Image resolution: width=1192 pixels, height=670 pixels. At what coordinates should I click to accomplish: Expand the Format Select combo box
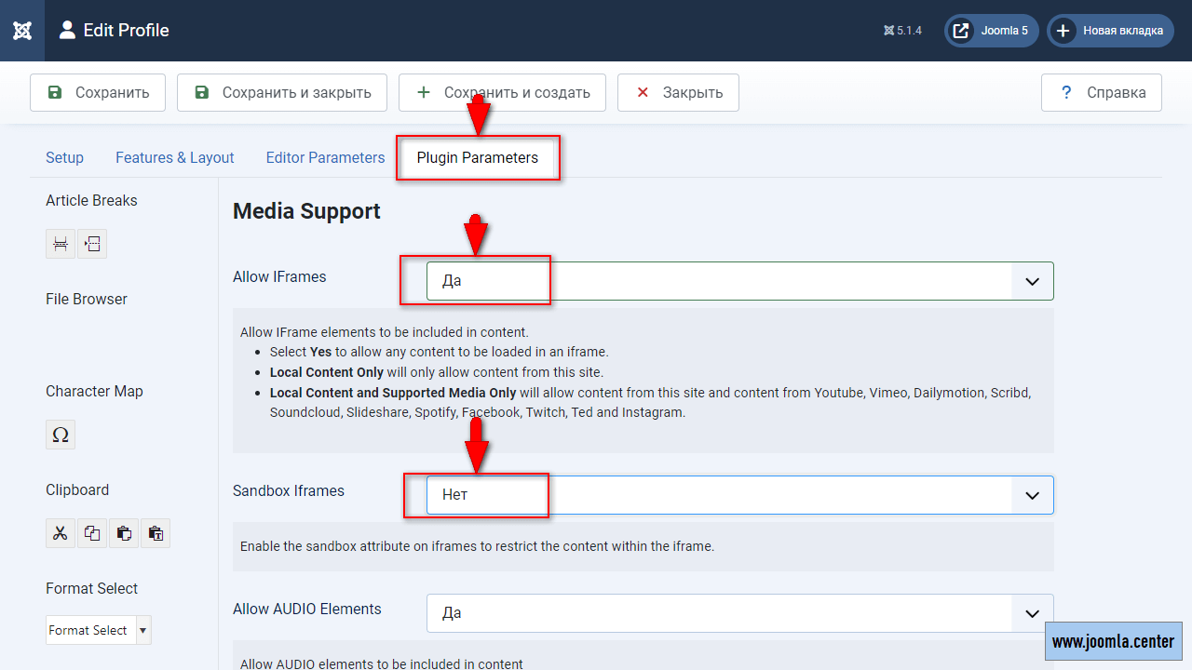[142, 630]
